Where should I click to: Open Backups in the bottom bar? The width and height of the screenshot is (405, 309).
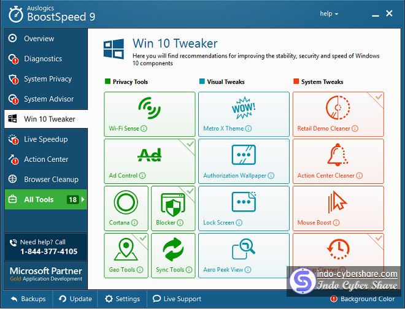click(28, 299)
